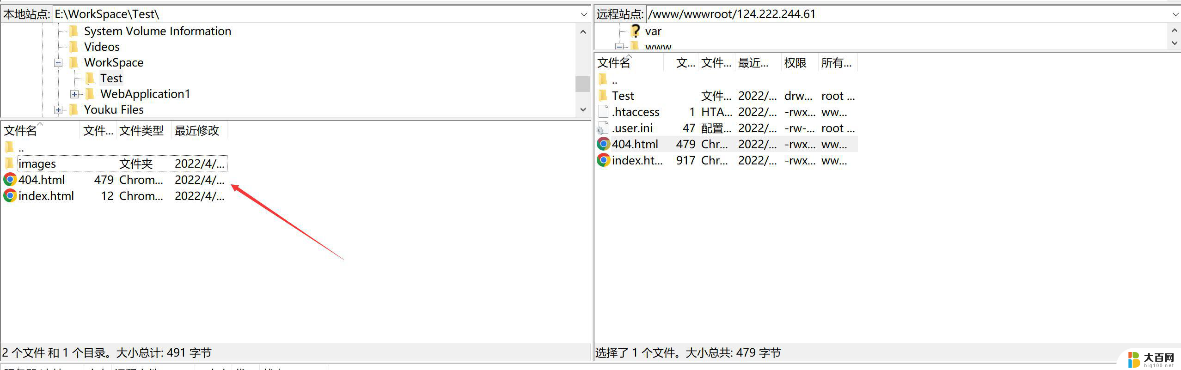Click permissions cell of remote Test folder

click(798, 96)
